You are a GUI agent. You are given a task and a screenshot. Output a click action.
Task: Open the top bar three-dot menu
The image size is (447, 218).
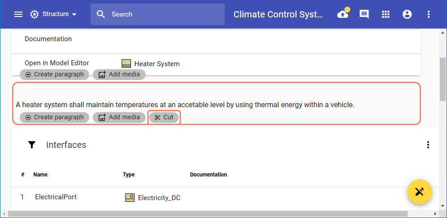pyautogui.click(x=429, y=14)
